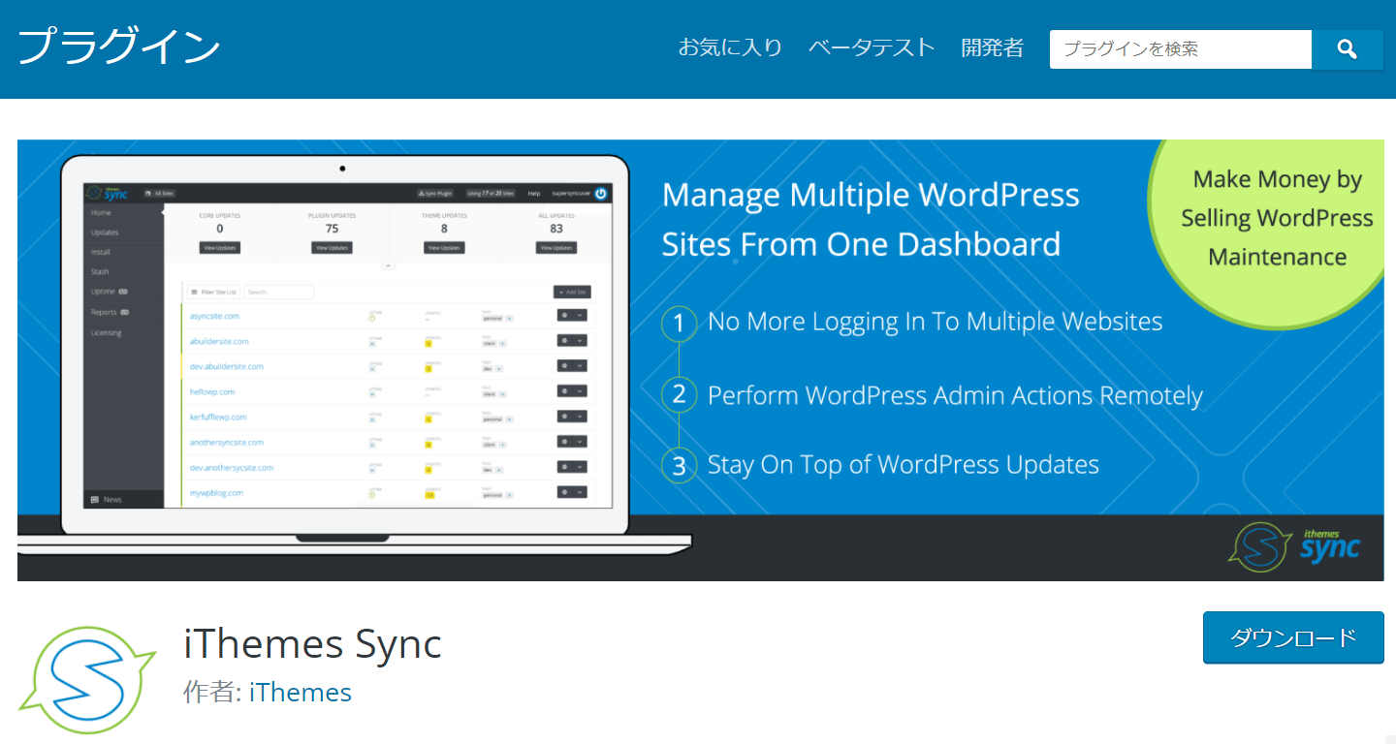Click "Manage Multiple WordPress Sites From One Dashboard" headline

click(x=871, y=219)
